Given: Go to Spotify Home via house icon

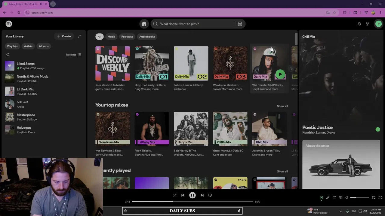Looking at the screenshot, I should (x=144, y=24).
